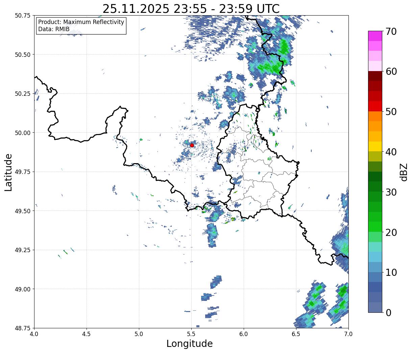Click colorbar tick label 20
The width and height of the screenshot is (412, 352).
click(x=391, y=232)
